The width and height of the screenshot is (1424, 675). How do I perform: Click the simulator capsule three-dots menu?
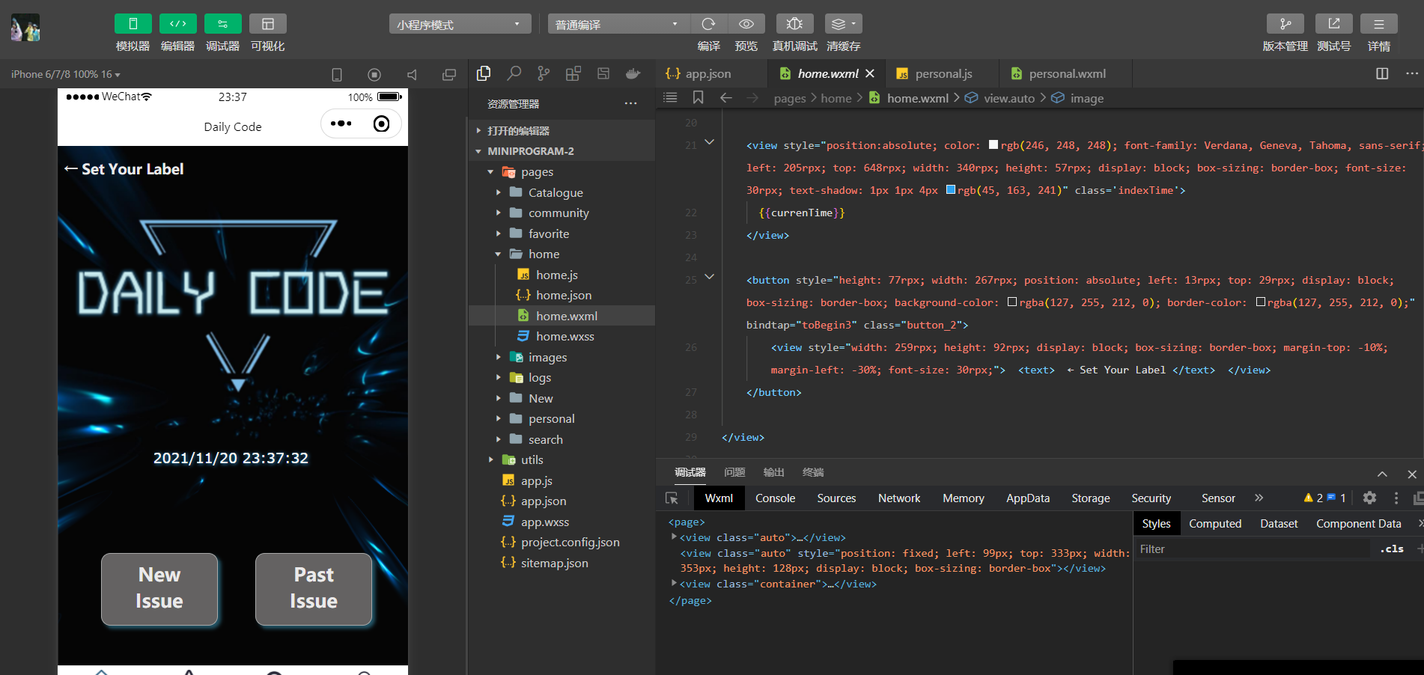point(341,123)
